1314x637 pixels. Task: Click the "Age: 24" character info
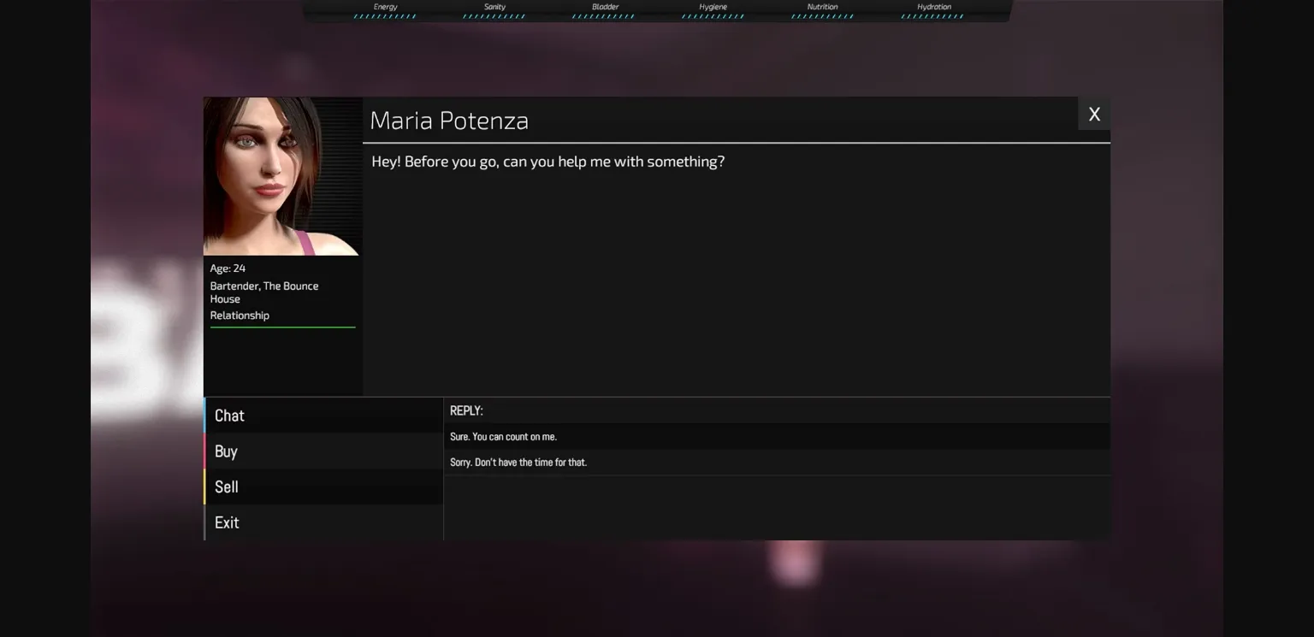click(x=228, y=268)
